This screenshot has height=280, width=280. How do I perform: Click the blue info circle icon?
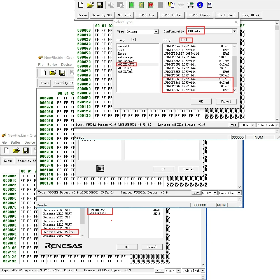200,5
